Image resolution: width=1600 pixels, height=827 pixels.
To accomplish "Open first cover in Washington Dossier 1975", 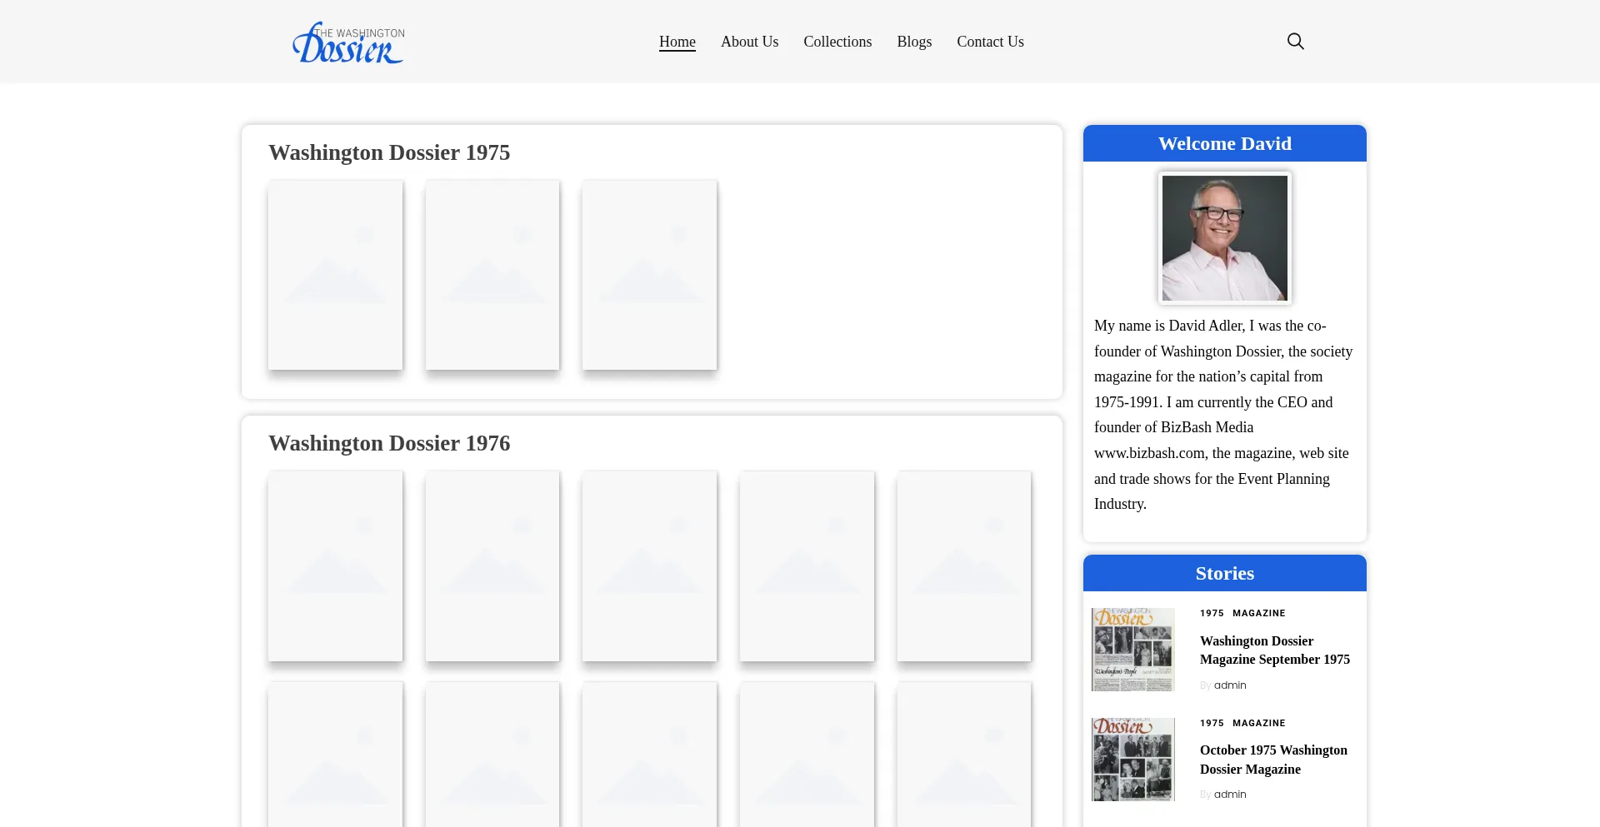I will point(335,275).
